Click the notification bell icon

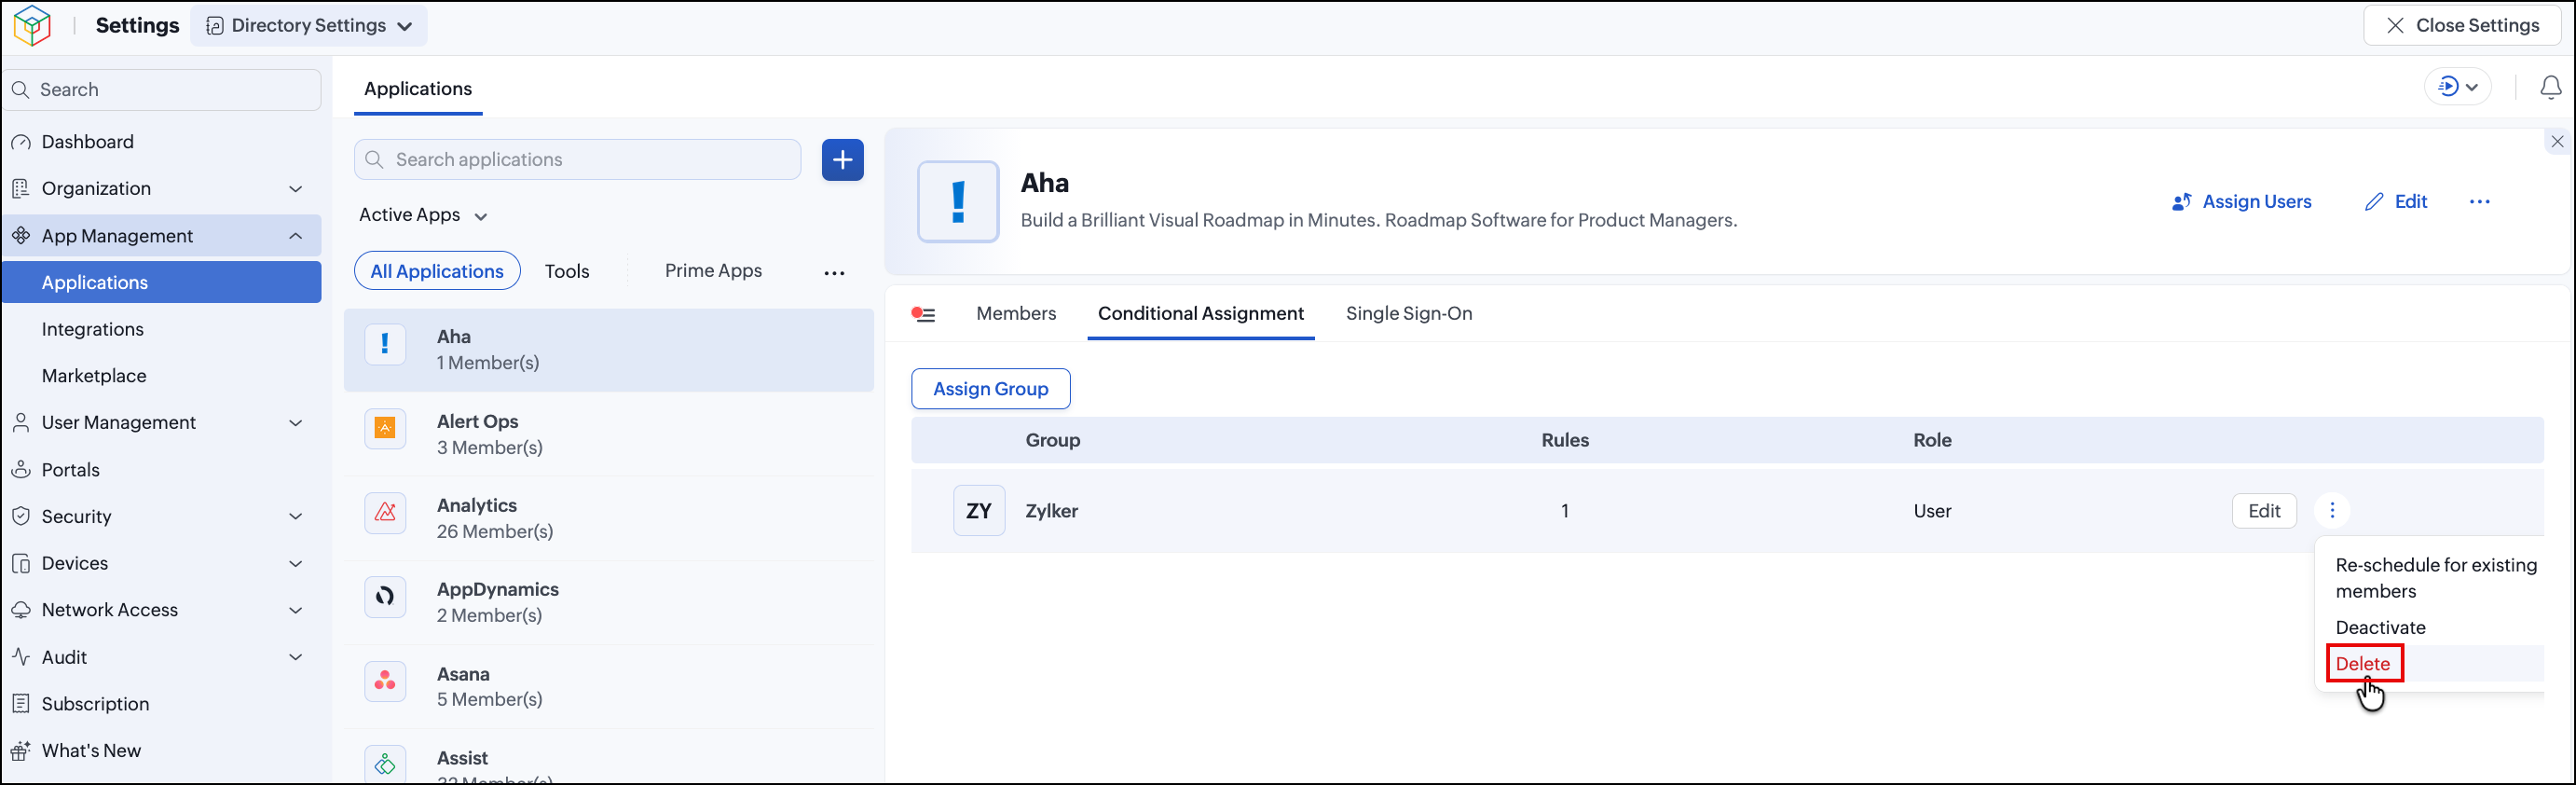(2551, 88)
